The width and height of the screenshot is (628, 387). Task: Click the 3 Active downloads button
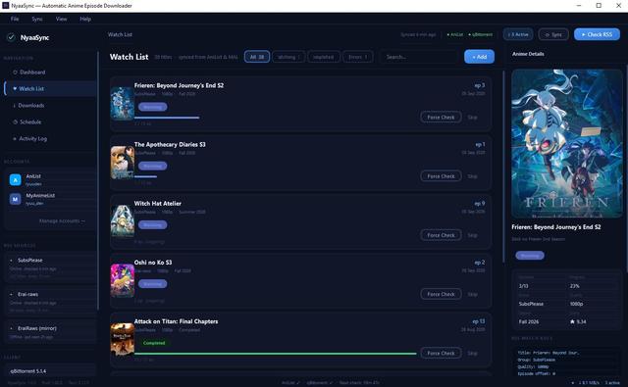click(x=518, y=34)
